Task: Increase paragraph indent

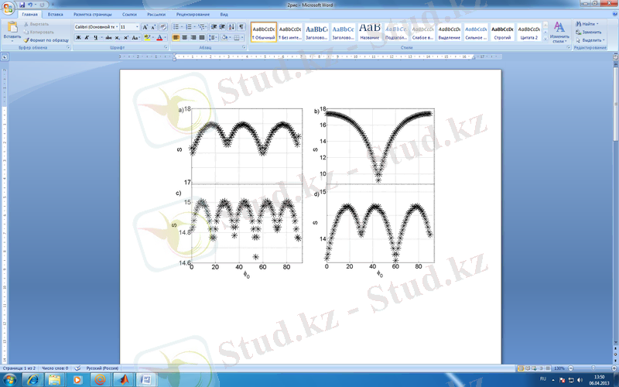Action: [222, 27]
